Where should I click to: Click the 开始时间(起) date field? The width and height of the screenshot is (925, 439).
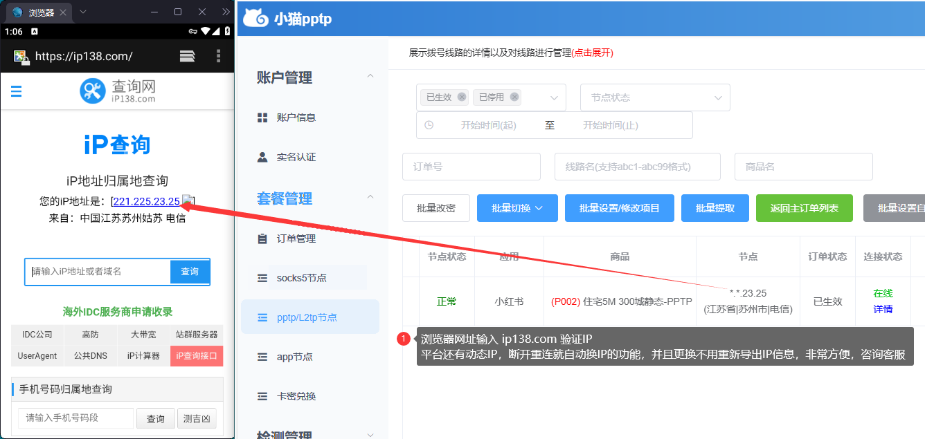pyautogui.click(x=489, y=125)
